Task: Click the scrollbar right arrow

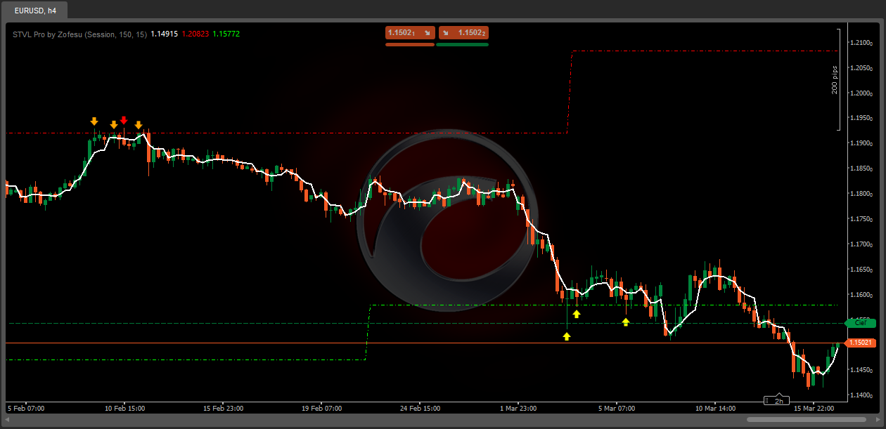Action: click(878, 419)
